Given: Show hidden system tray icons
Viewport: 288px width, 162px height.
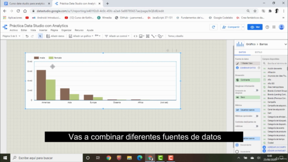Looking at the screenshot, I should (238, 158).
